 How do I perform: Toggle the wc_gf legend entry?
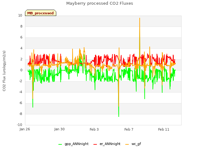(x=133, y=144)
